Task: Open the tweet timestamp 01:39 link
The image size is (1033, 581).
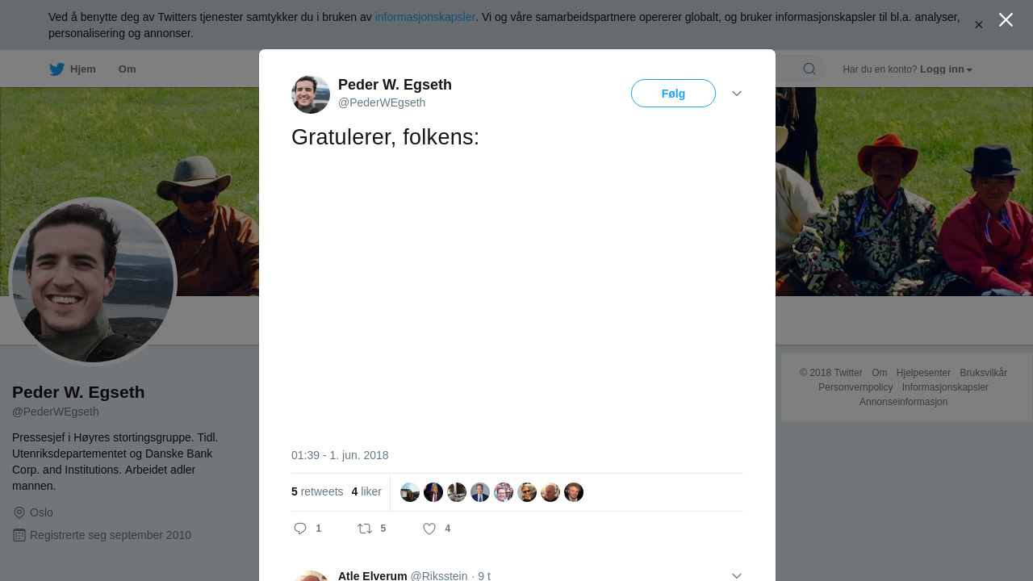Action: point(340,455)
